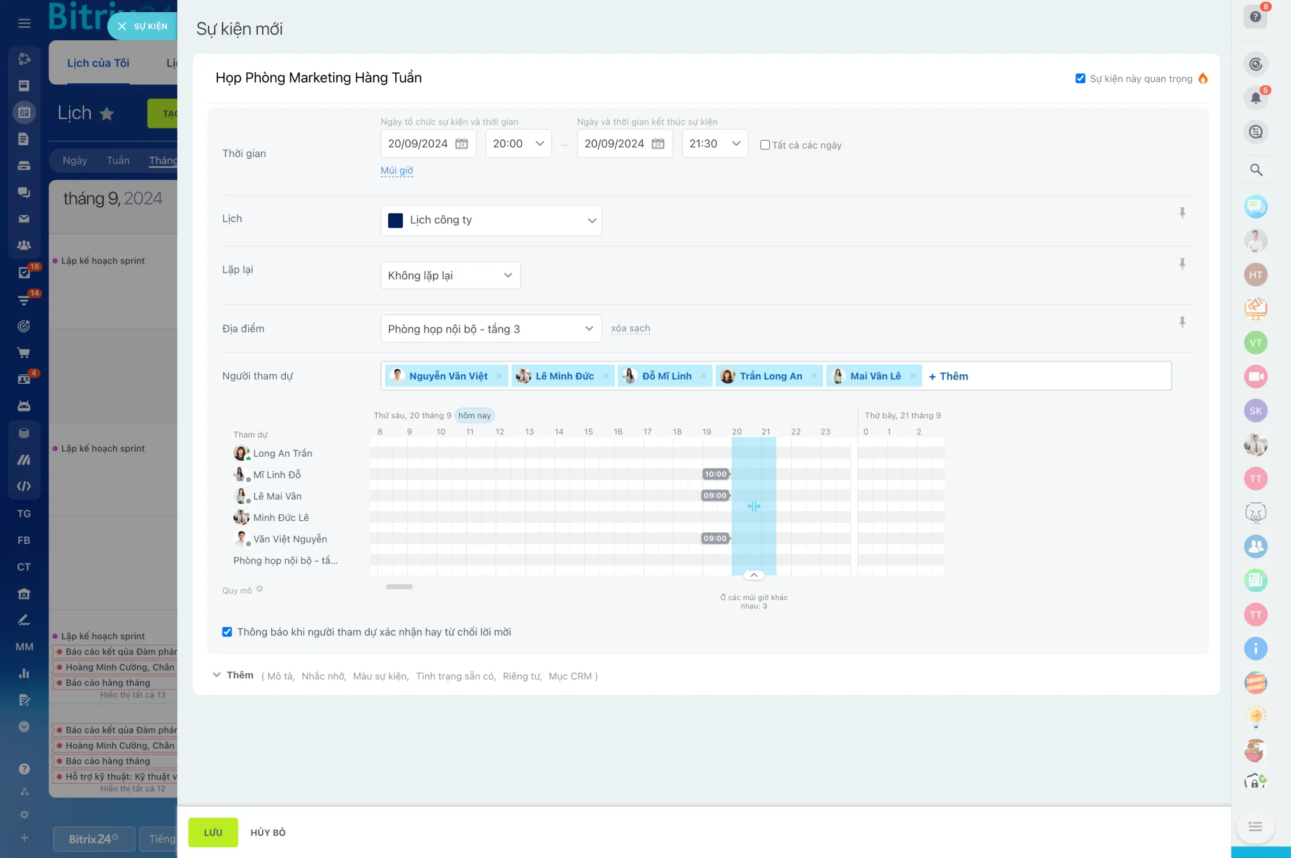Click the start date calendar icon

coord(461,144)
